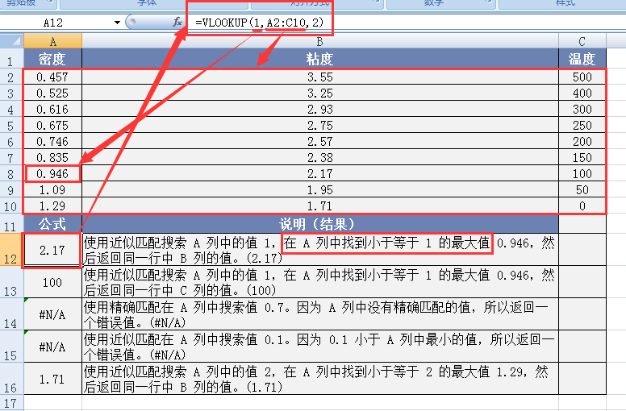The height and width of the screenshot is (411, 626).
Task: Select the cell with 0.675
Action: [x=52, y=125]
